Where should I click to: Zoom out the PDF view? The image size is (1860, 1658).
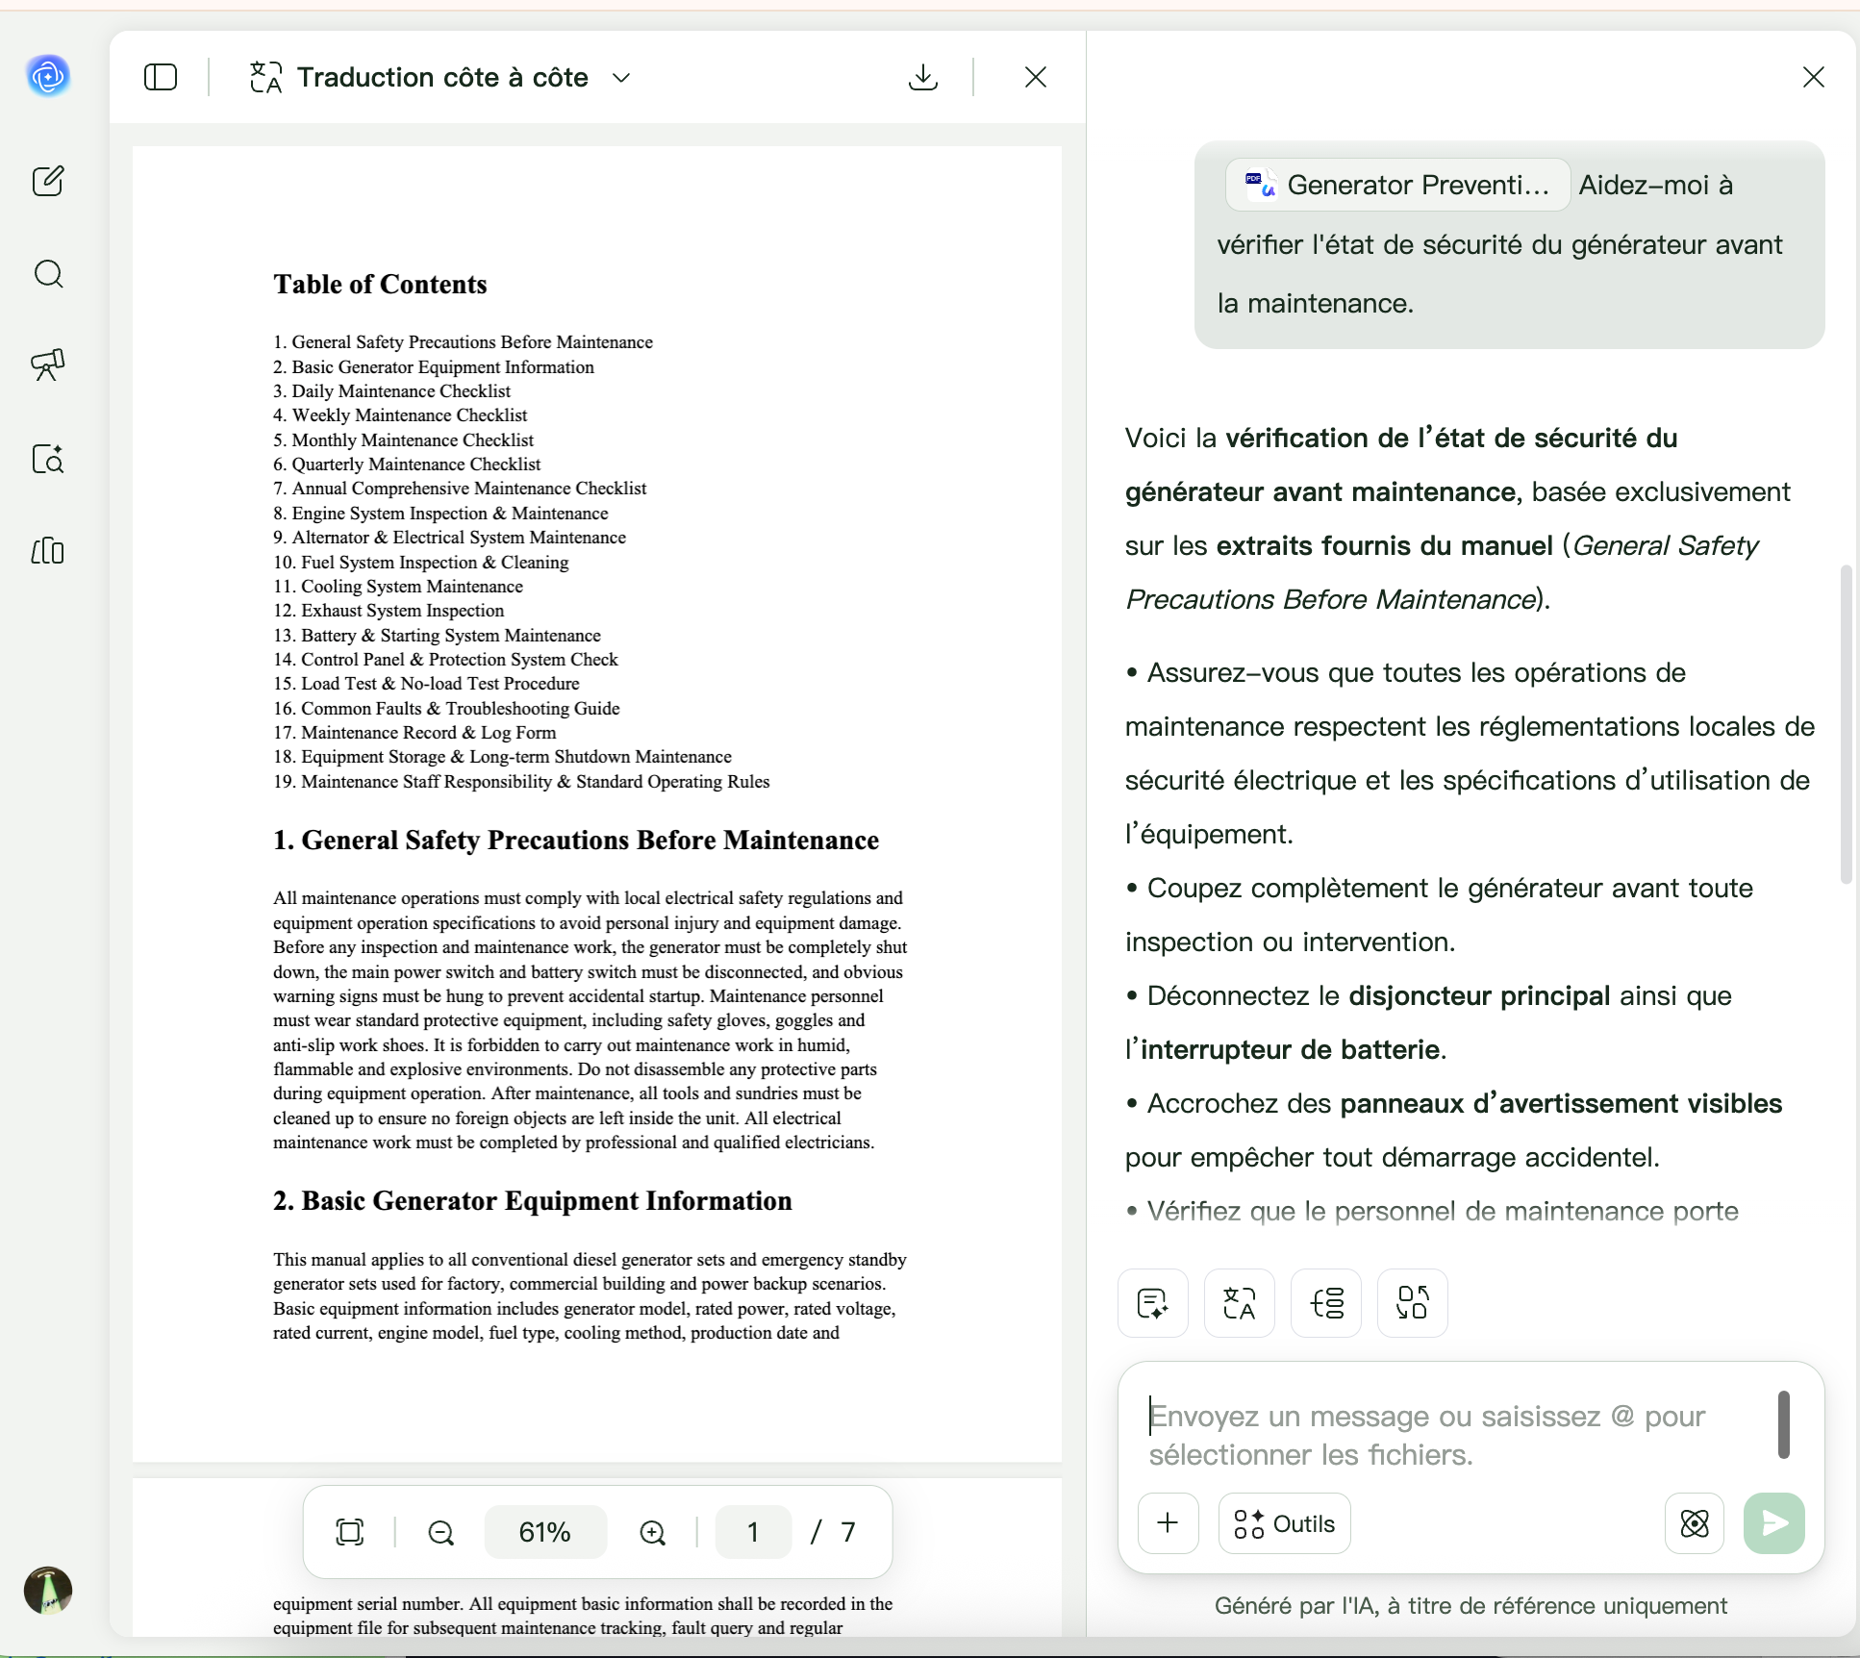pos(440,1532)
